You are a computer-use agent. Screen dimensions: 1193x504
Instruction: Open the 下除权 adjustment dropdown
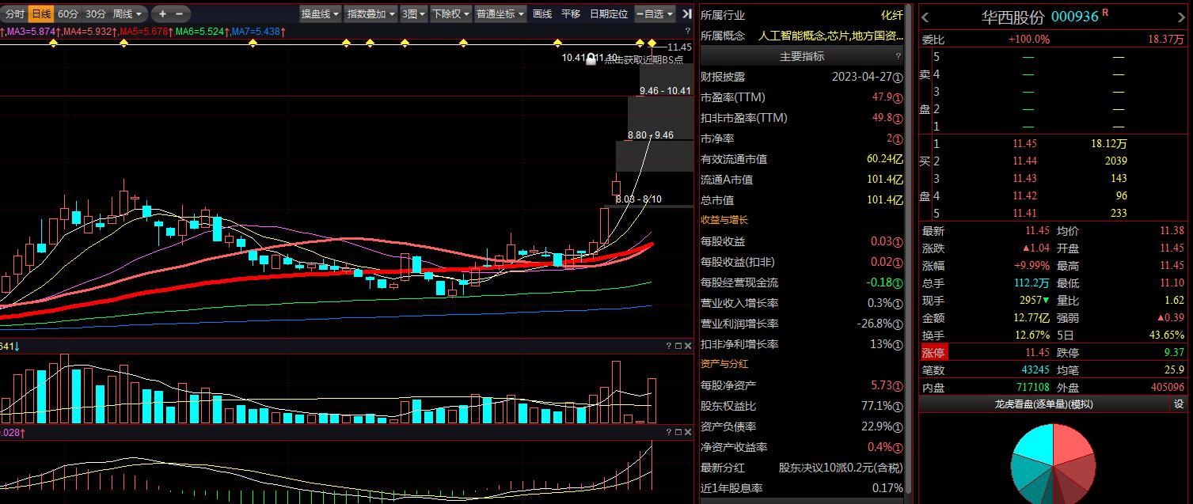click(x=450, y=14)
